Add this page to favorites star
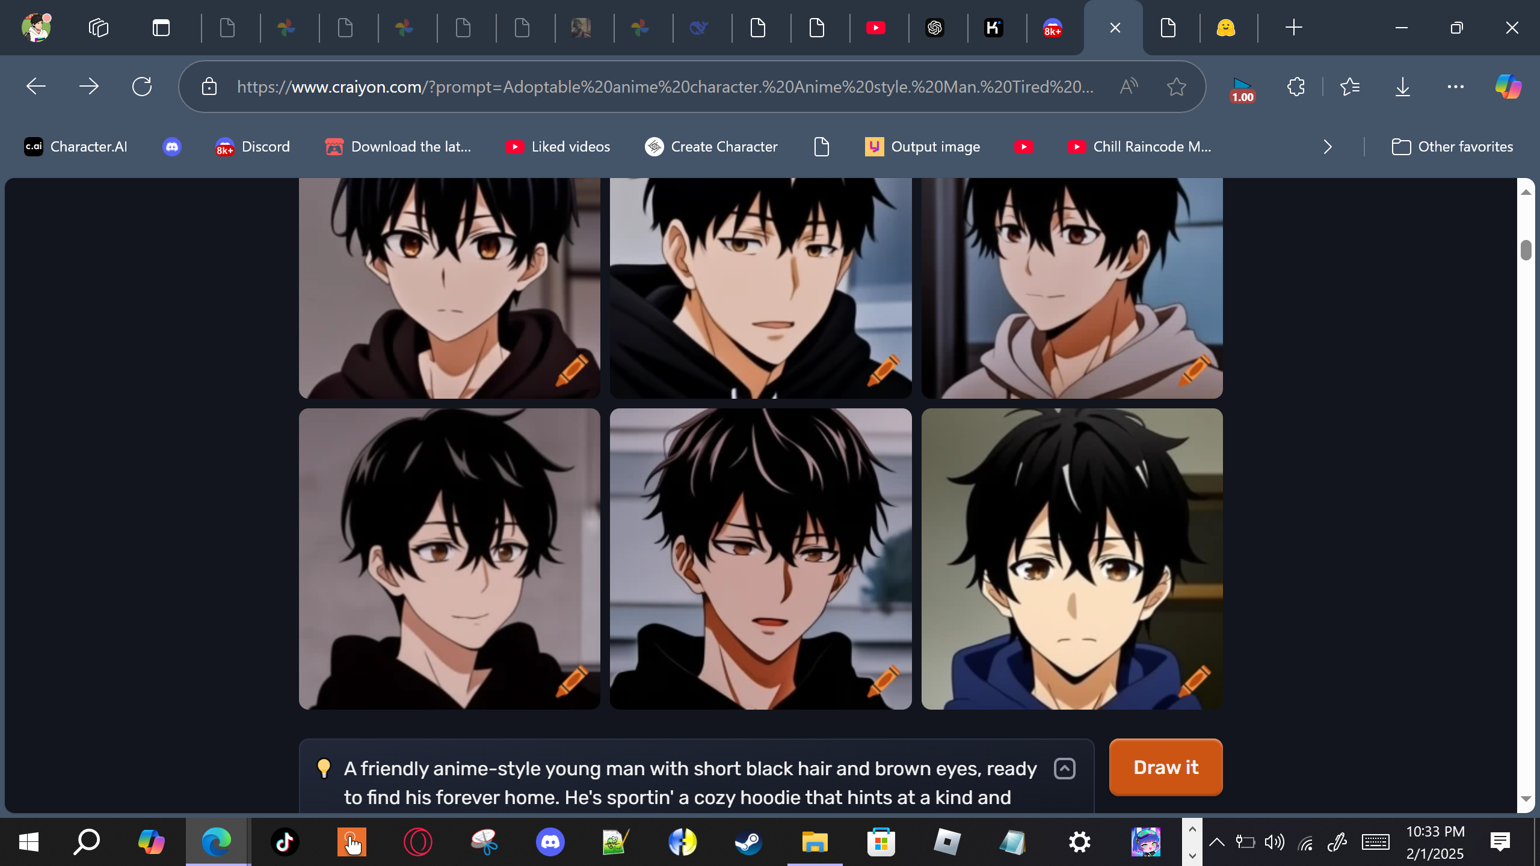This screenshot has height=866, width=1540. 1176,87
